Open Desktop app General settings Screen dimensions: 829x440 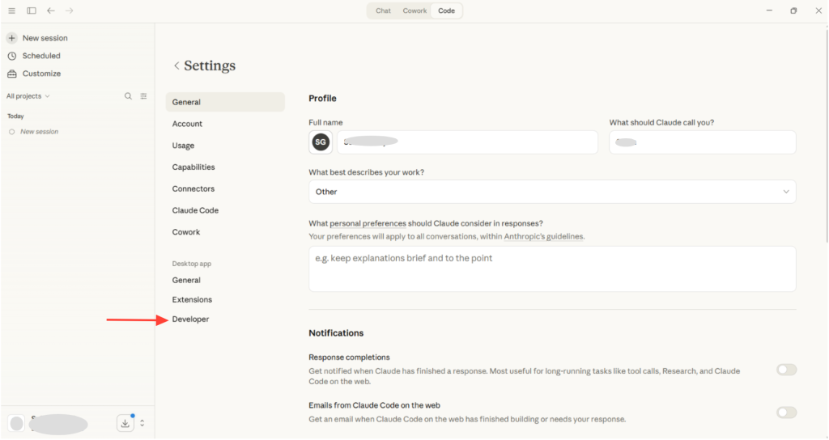[186, 280]
